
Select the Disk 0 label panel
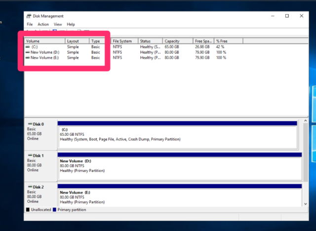(x=40, y=135)
